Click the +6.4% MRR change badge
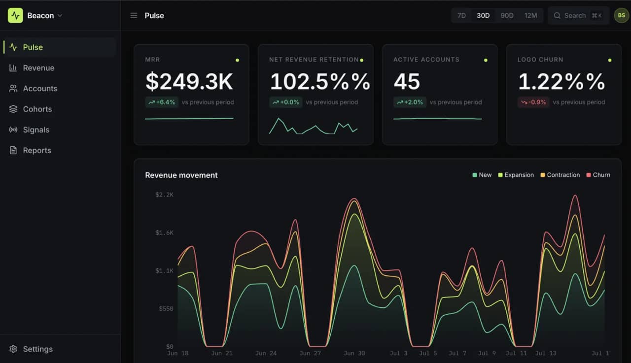 pos(161,102)
